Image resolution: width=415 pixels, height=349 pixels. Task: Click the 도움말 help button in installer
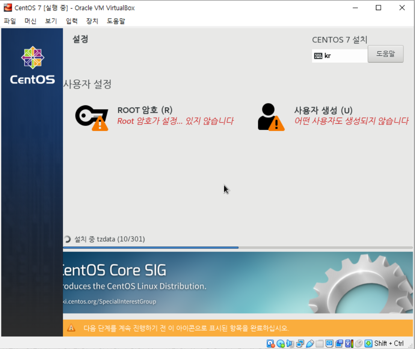pos(386,54)
